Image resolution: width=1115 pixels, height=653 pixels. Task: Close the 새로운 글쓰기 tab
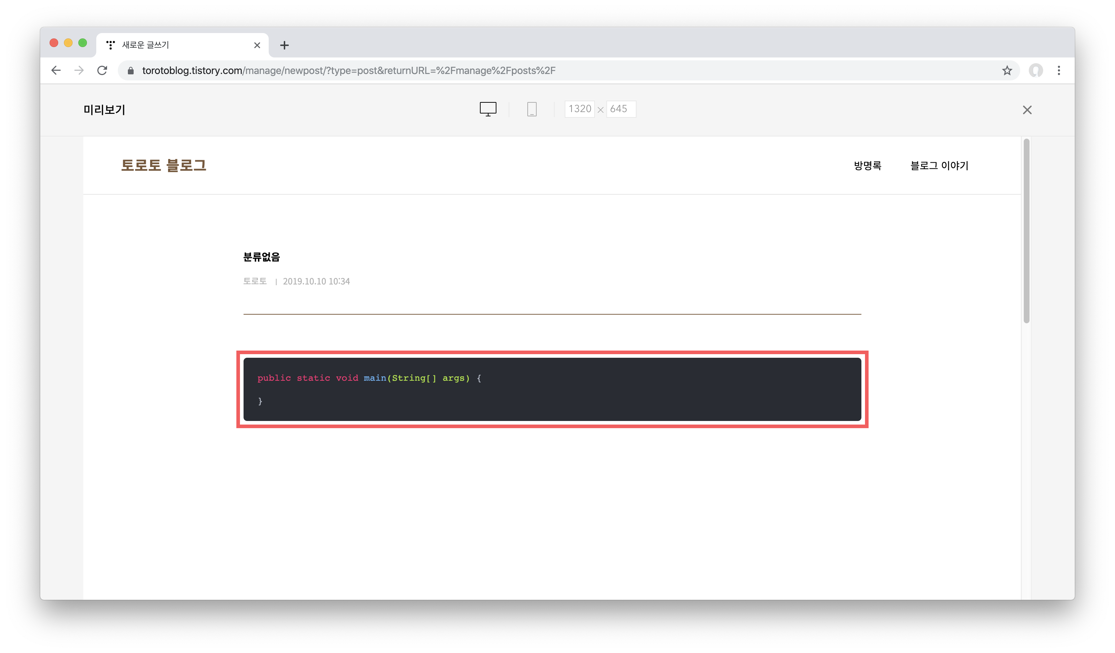coord(257,45)
